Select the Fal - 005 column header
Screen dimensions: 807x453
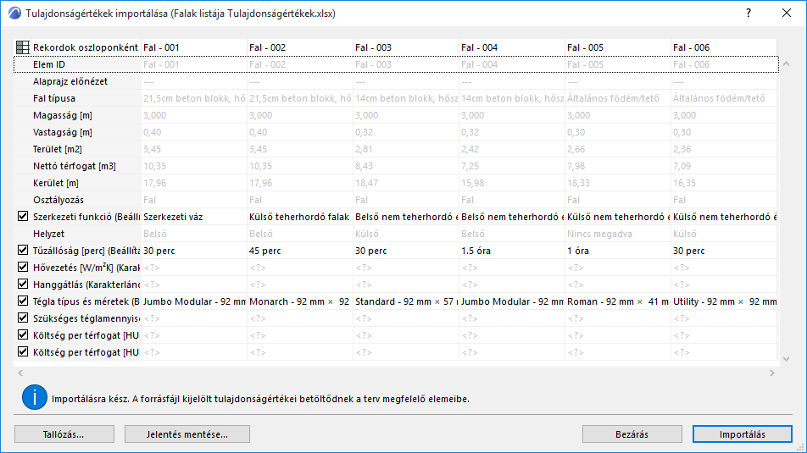618,47
